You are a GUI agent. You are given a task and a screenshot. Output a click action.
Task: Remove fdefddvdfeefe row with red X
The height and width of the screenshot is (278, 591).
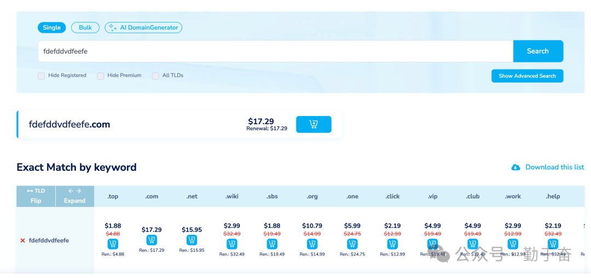click(x=22, y=240)
